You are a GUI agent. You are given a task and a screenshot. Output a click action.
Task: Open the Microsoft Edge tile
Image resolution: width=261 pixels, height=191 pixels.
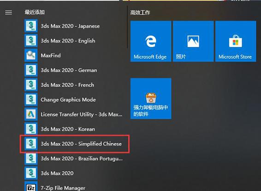[151, 41]
